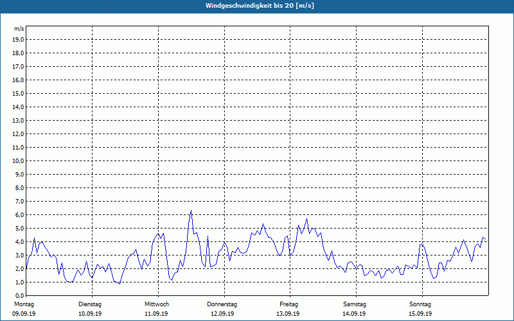The height and width of the screenshot is (321, 514).
Task: Click the date 10.09.19
Action: click(x=90, y=314)
